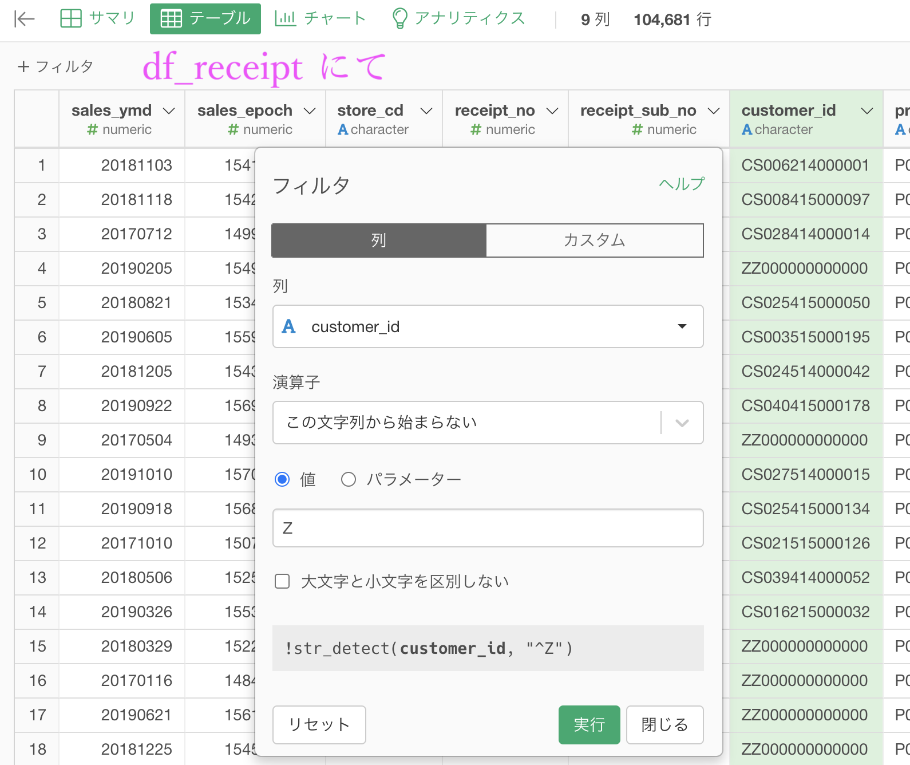Click cell CS040415000178
The height and width of the screenshot is (765, 910).
806,406
